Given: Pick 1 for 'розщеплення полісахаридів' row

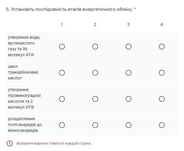Looking at the screenshot, I should [62, 125].
